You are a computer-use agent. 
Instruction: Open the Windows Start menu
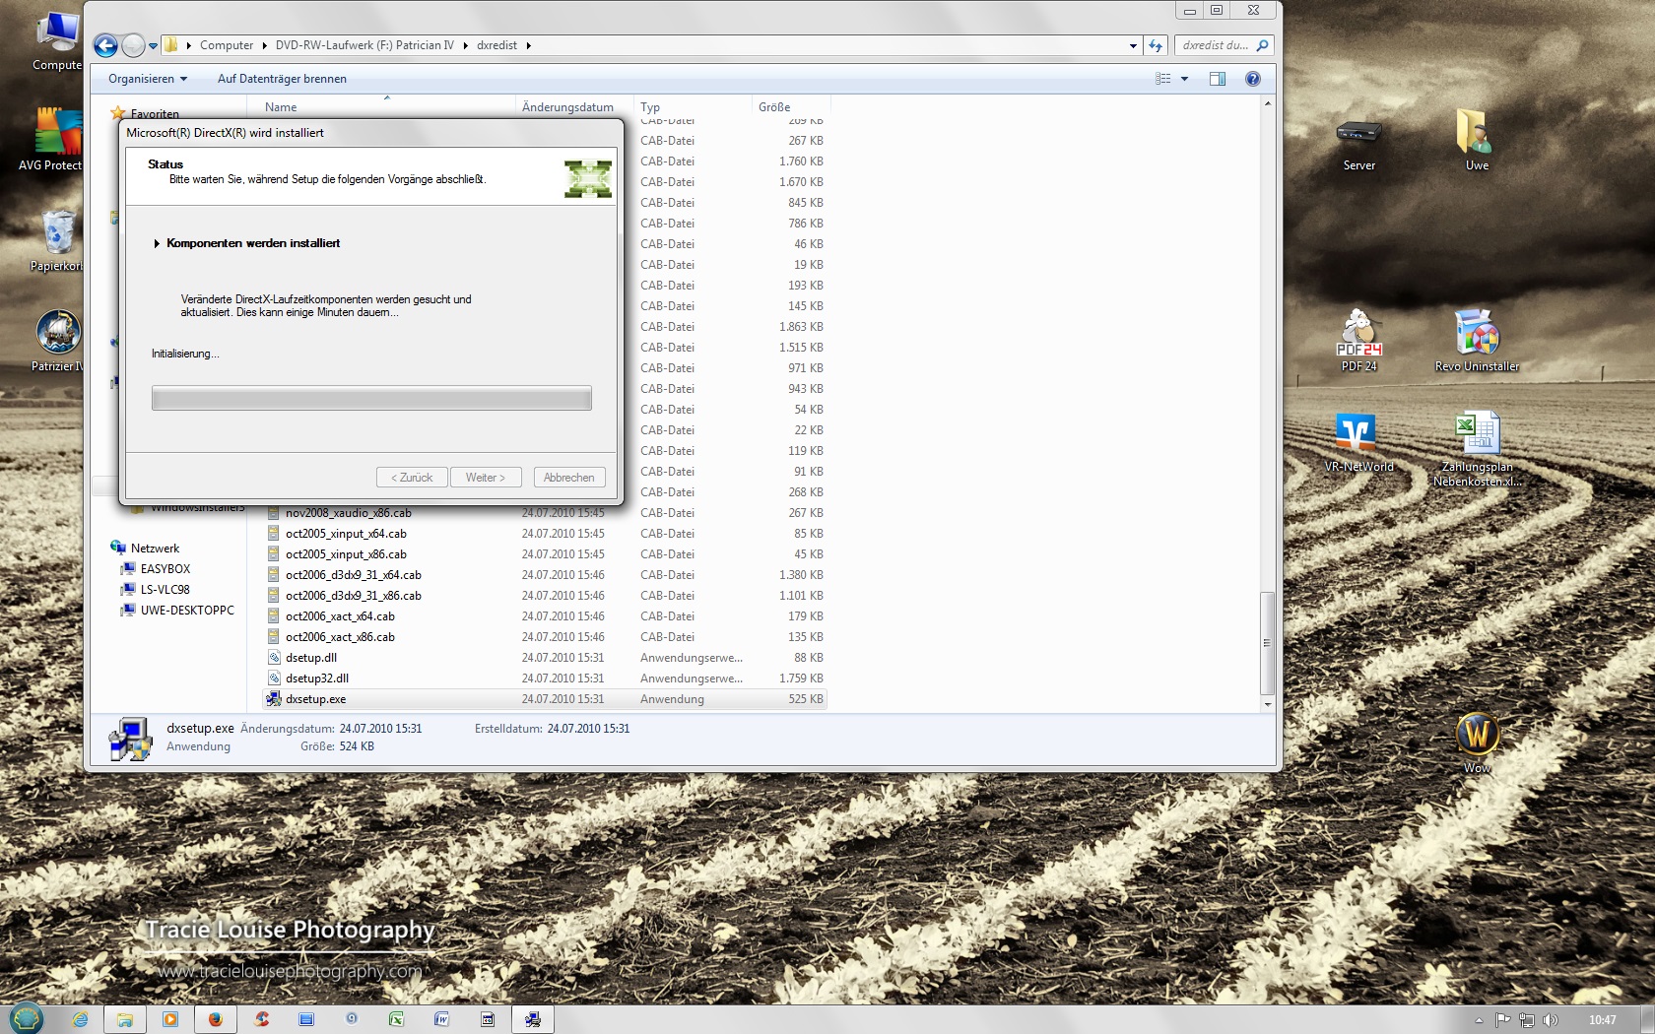pos(26,1018)
